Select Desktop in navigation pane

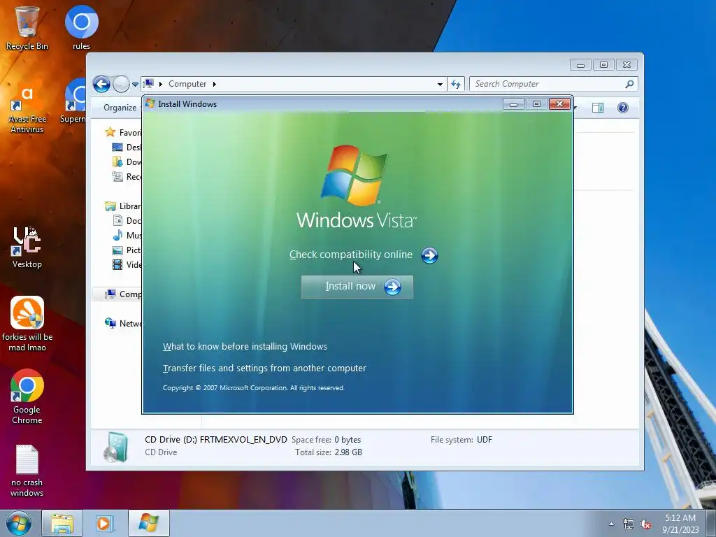click(127, 147)
